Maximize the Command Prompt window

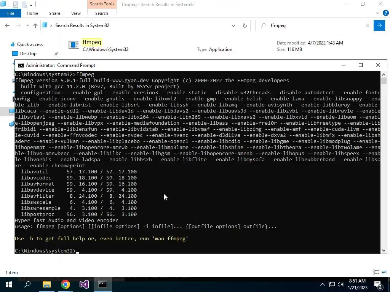click(361, 65)
